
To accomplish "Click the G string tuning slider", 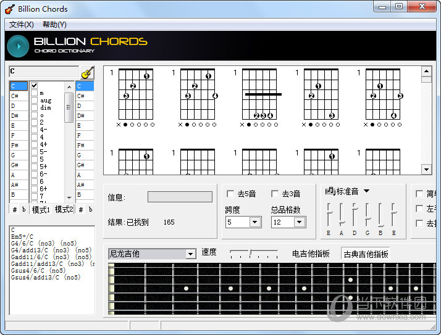I will (367, 215).
